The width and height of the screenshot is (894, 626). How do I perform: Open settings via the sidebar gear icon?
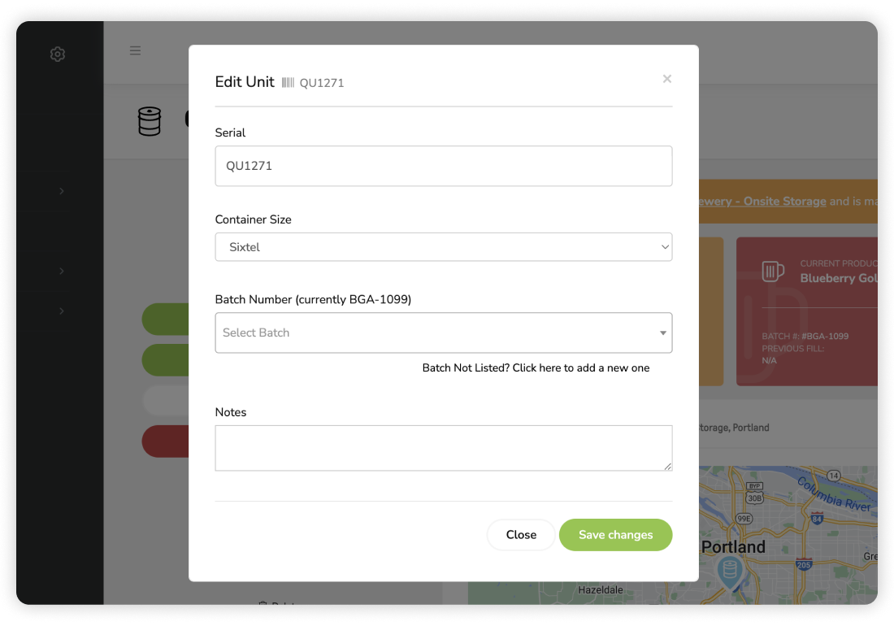click(x=58, y=54)
